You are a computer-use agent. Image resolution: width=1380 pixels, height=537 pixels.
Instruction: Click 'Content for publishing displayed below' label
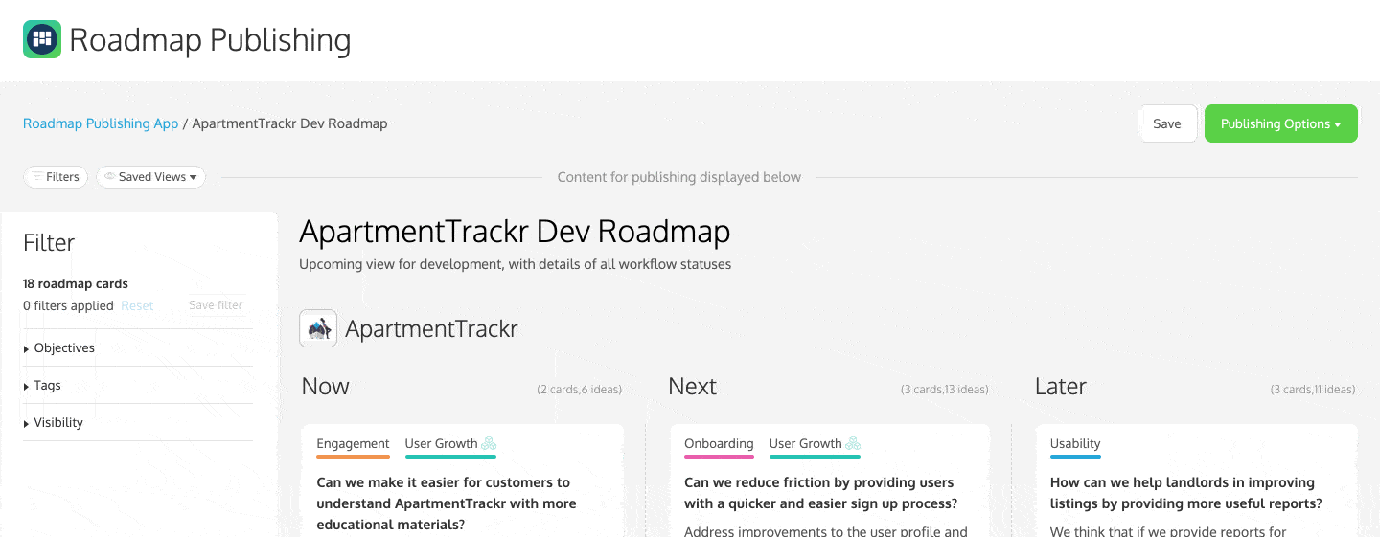pyautogui.click(x=679, y=177)
